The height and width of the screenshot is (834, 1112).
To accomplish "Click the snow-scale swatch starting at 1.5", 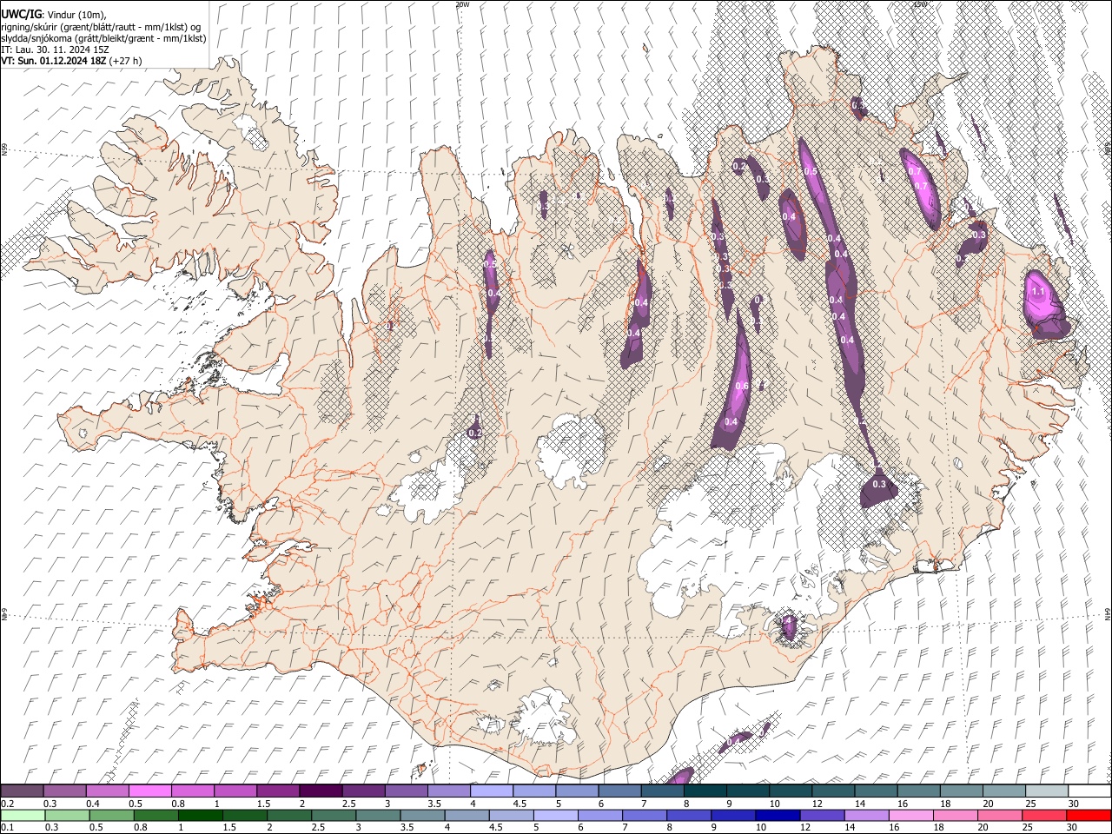I will (277, 791).
